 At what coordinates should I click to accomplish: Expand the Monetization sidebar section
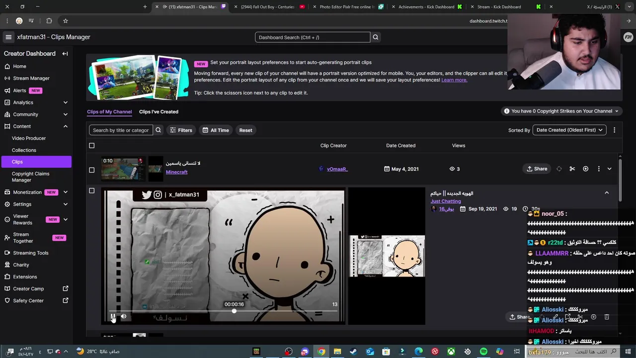pyautogui.click(x=65, y=192)
